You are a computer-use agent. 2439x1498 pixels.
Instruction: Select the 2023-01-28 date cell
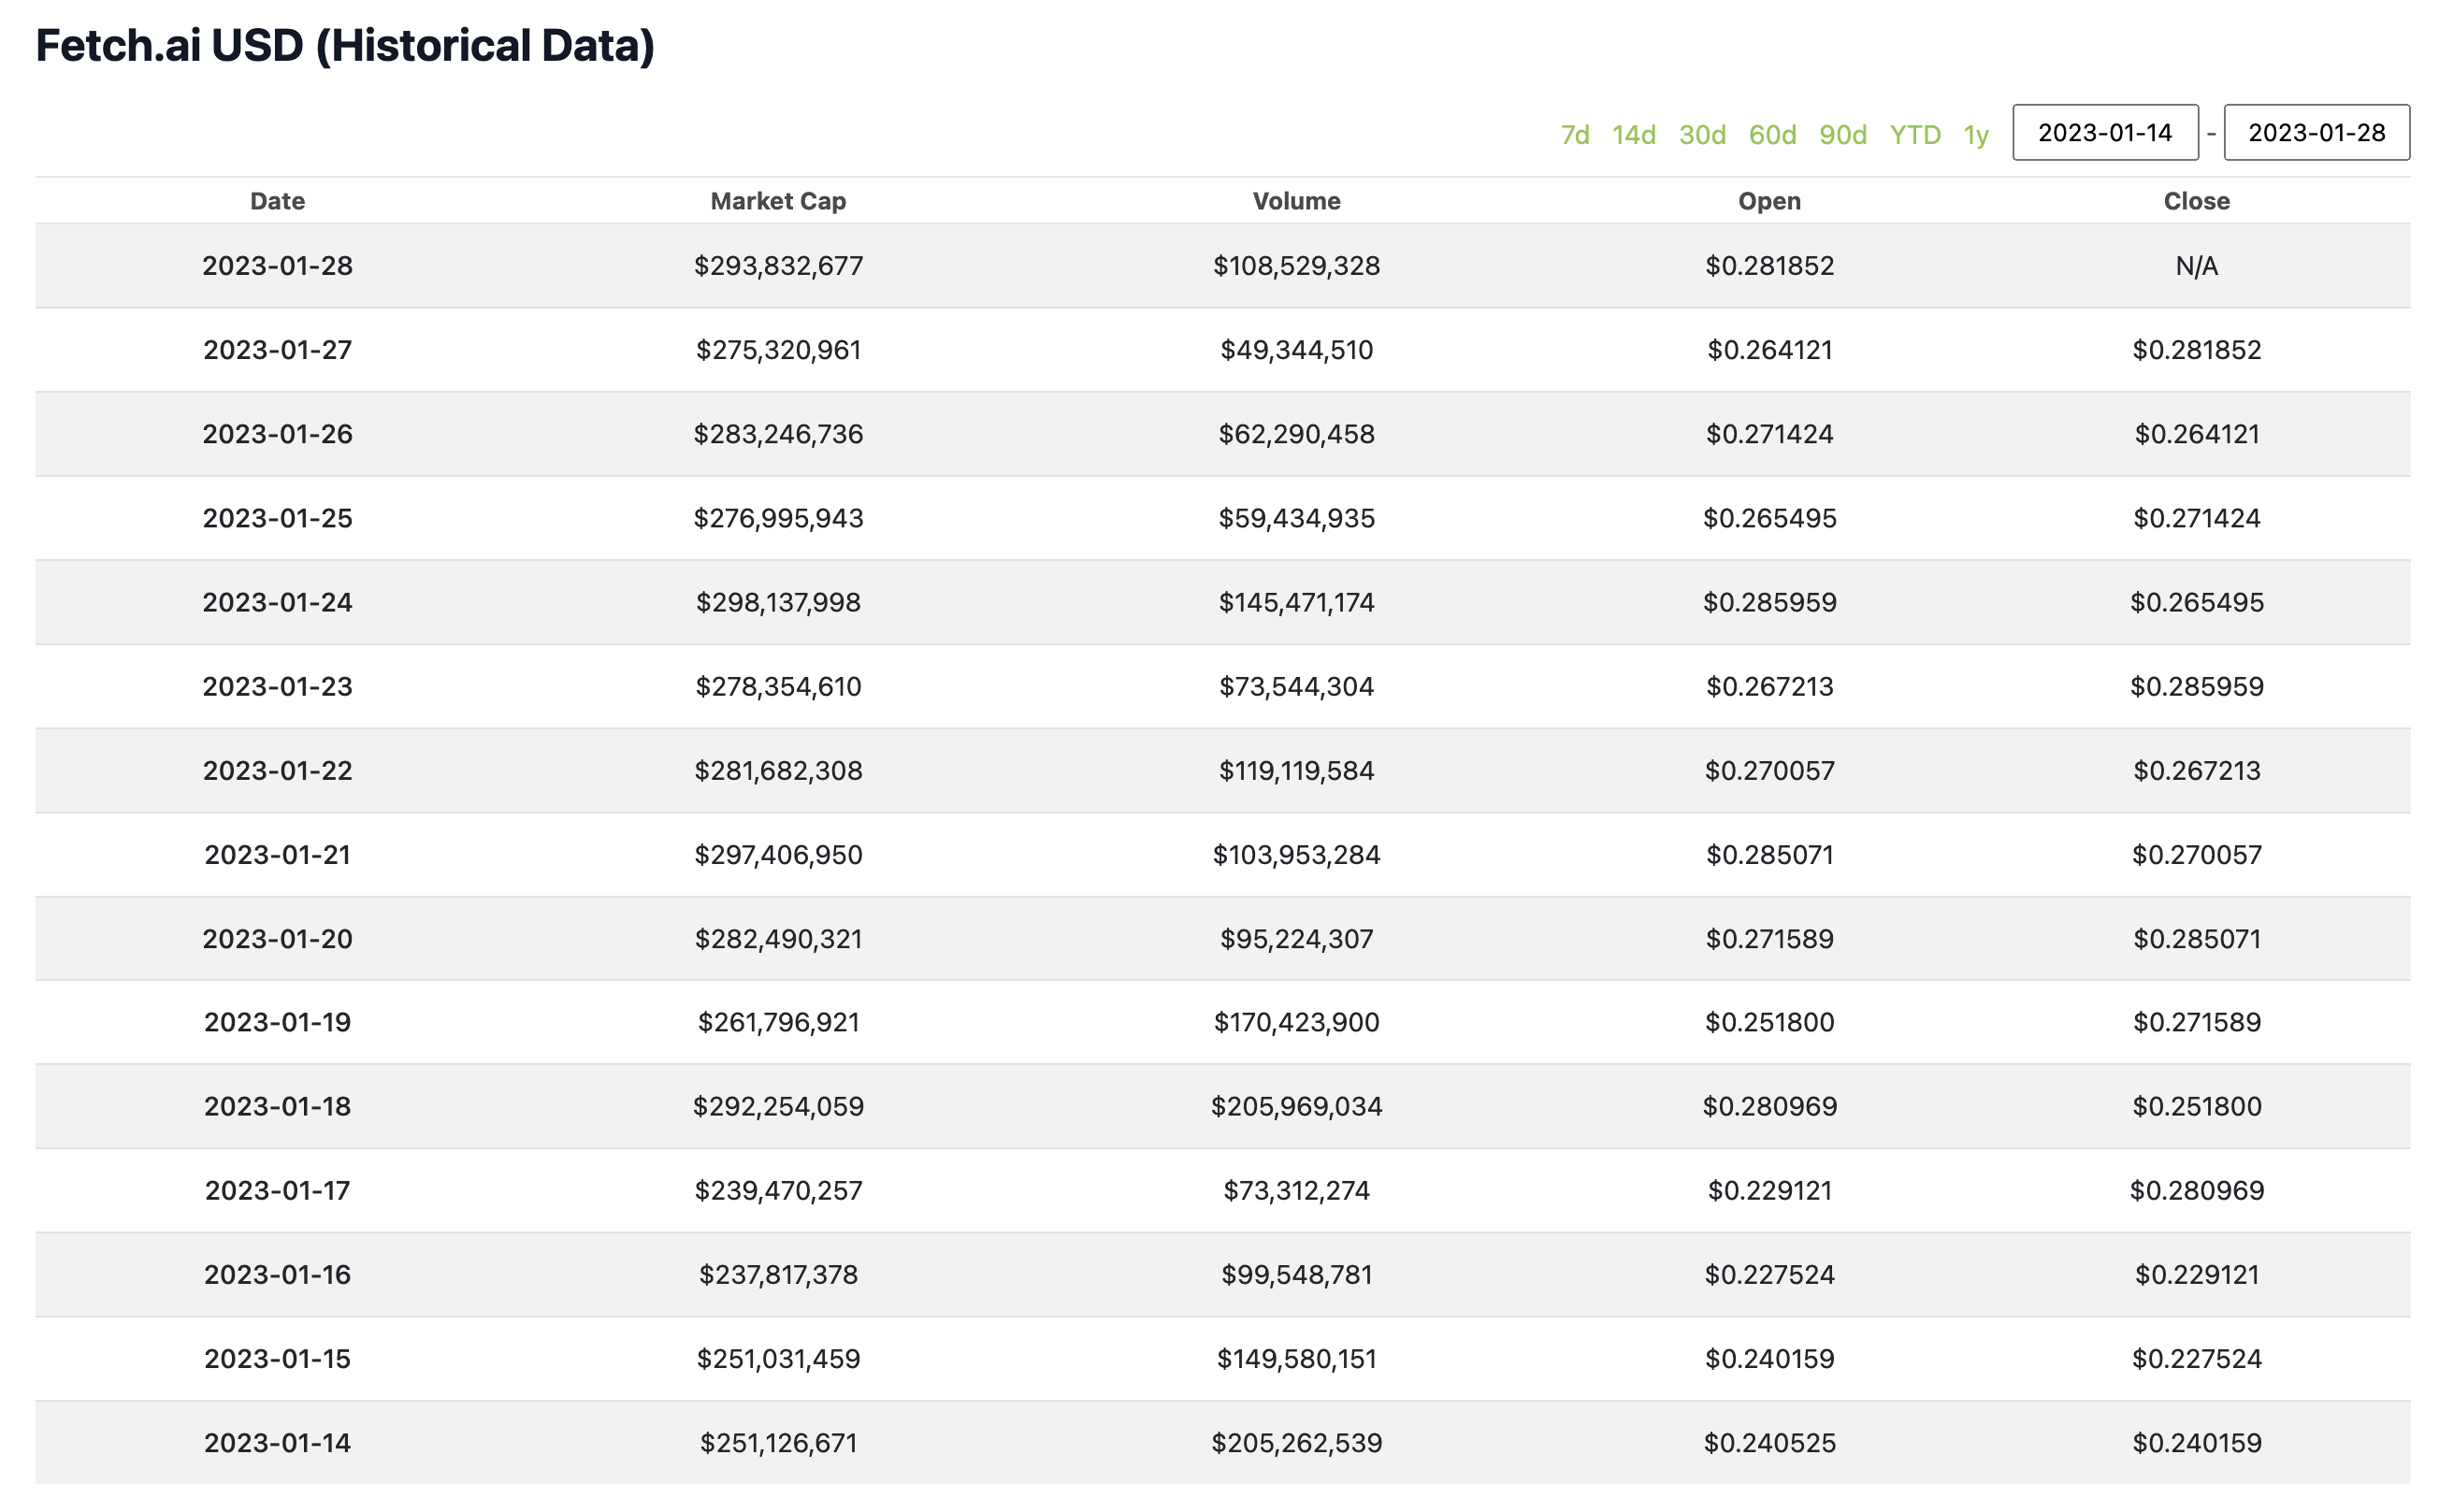[278, 266]
